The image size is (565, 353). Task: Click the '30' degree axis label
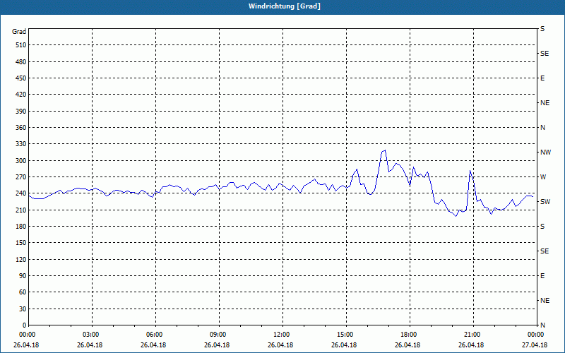pyautogui.click(x=23, y=309)
